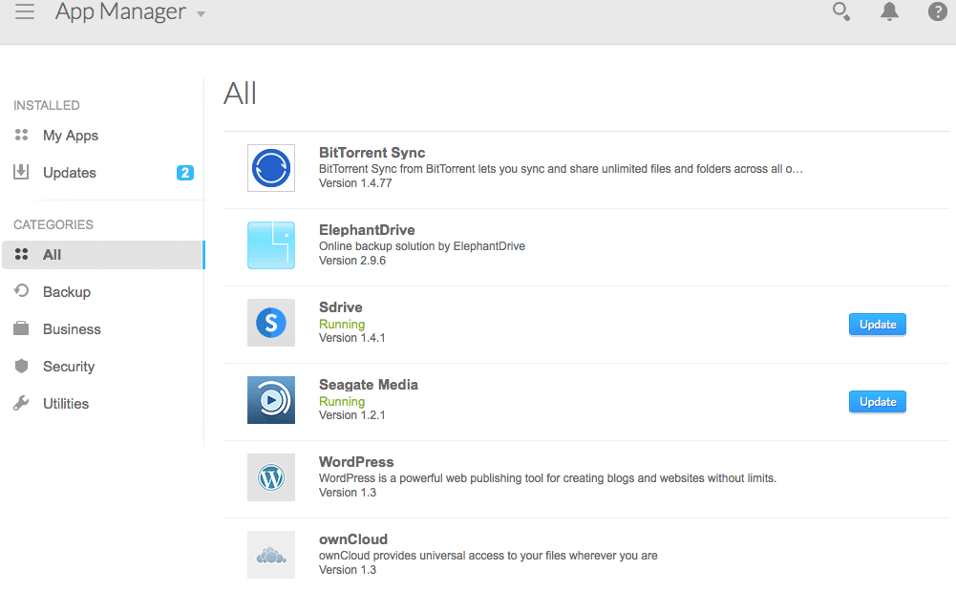Update the Sdrive app
This screenshot has height=591, width=956.
[x=878, y=325]
